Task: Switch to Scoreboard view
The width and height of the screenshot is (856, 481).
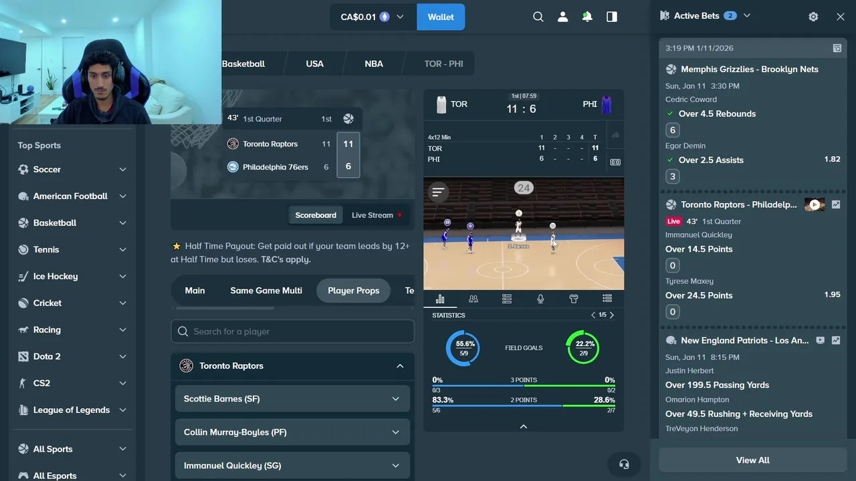Action: pyautogui.click(x=316, y=215)
